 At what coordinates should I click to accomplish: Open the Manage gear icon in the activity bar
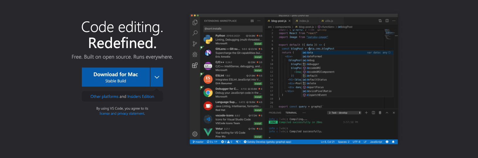[x=195, y=134]
